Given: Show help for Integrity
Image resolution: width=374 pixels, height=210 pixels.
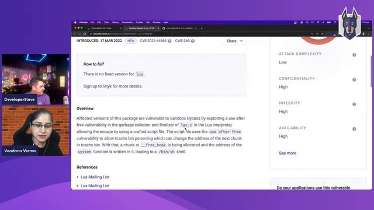Looking at the screenshot, I should tap(354, 104).
